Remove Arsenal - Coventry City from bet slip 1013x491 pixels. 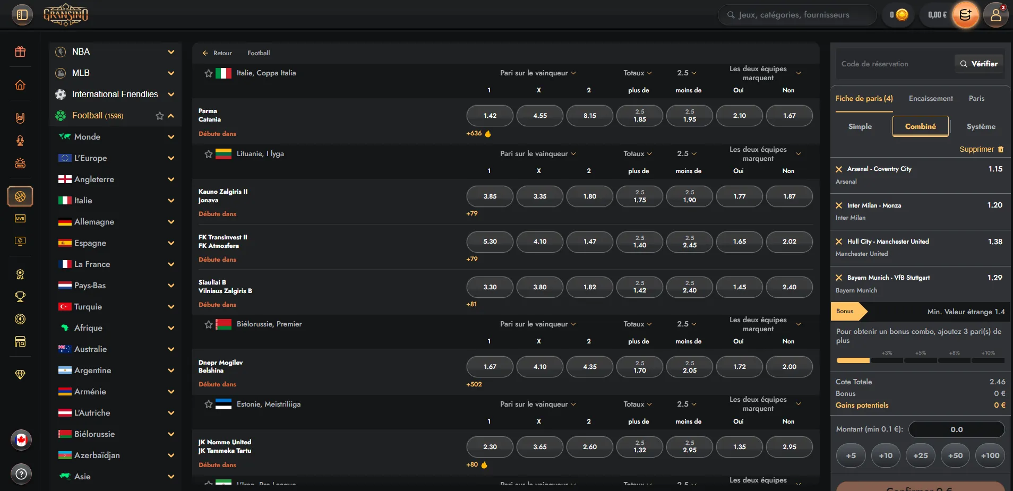click(x=839, y=169)
